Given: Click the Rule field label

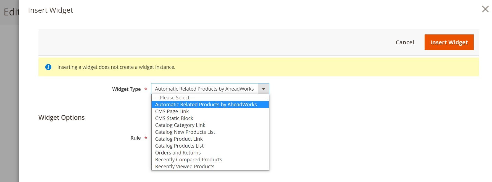Looking at the screenshot, I should [x=135, y=138].
